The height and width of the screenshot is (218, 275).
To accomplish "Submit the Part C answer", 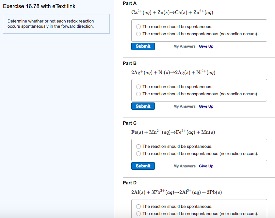I will pyautogui.click(x=143, y=166).
